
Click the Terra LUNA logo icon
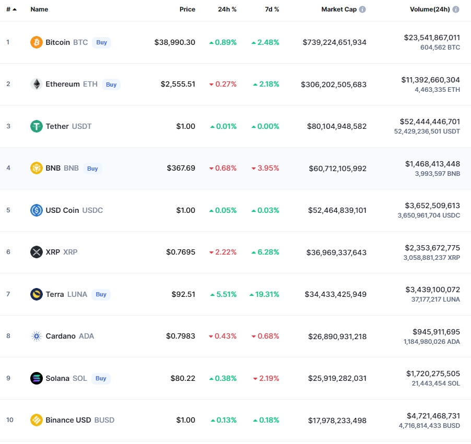(x=37, y=294)
